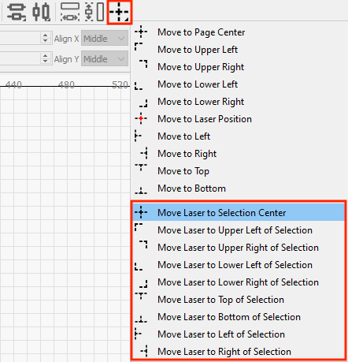Open the Align X dropdown
The height and width of the screenshot is (362, 348).
pos(105,38)
